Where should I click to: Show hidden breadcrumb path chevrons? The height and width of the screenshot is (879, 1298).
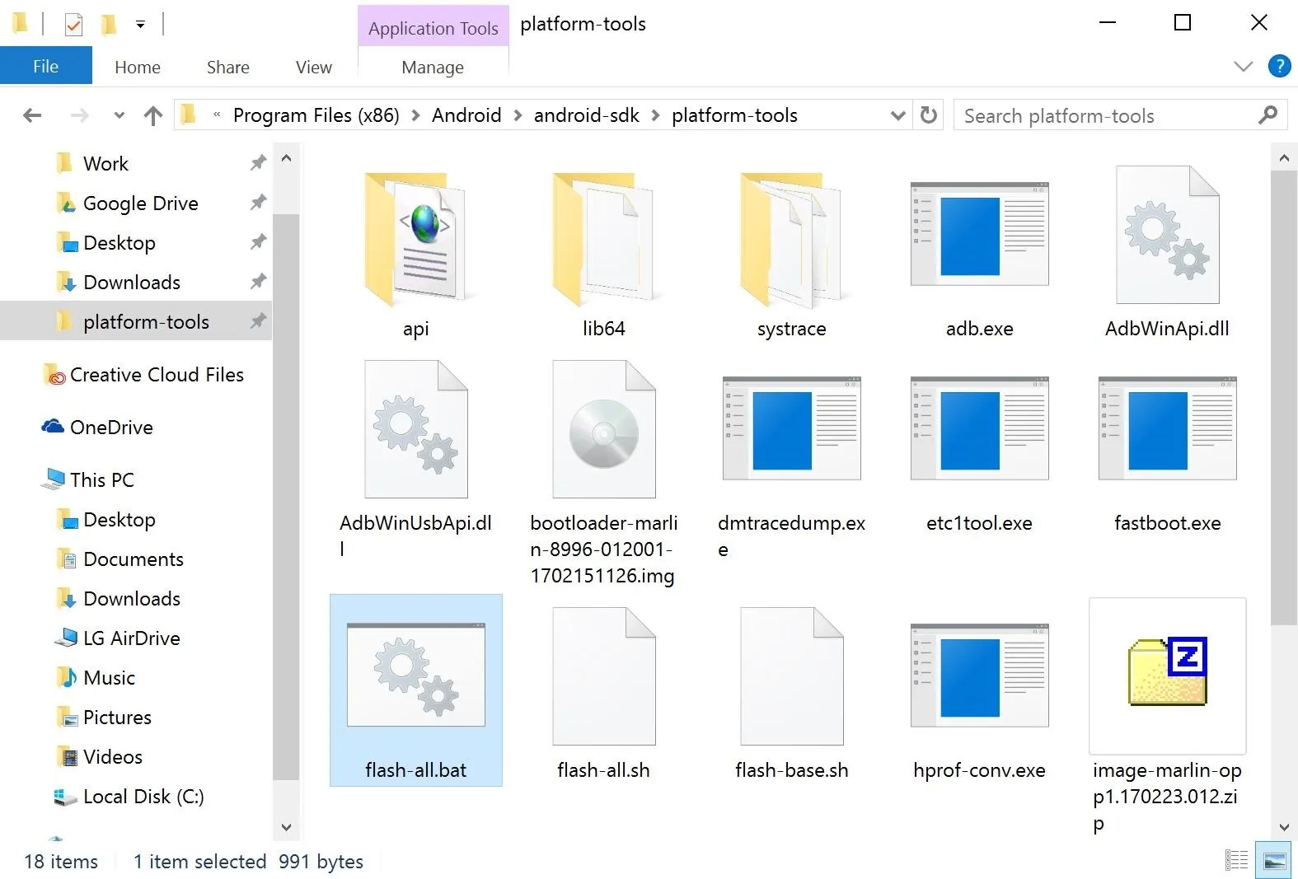[x=217, y=115]
